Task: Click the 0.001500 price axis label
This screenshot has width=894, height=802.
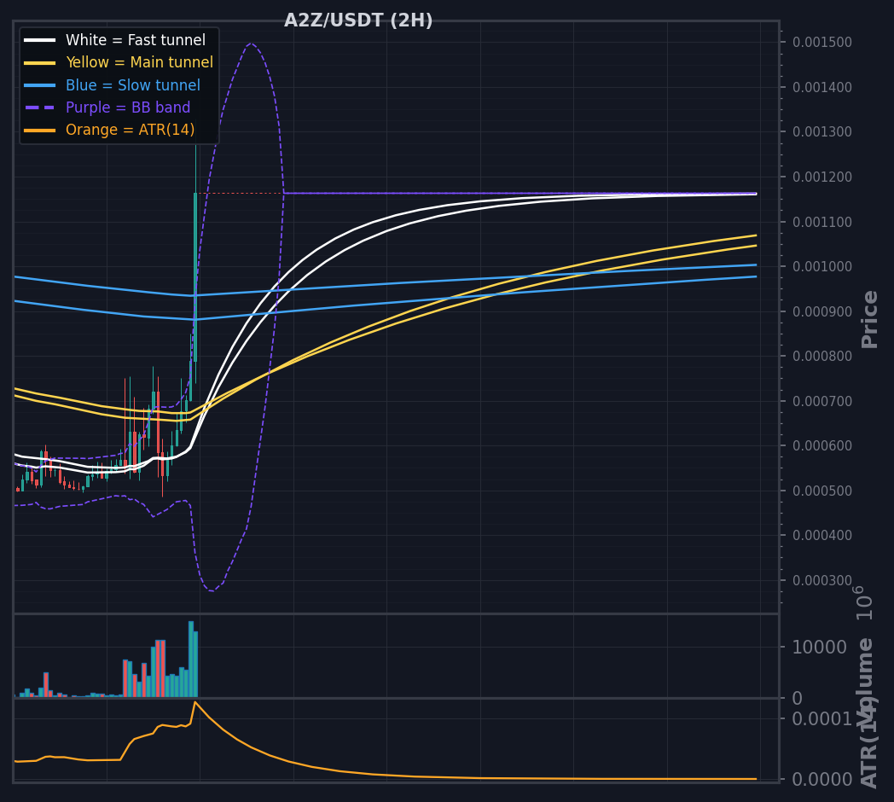Action: [822, 42]
